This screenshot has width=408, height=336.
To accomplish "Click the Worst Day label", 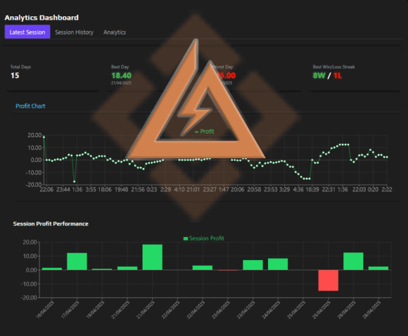I will (224, 67).
